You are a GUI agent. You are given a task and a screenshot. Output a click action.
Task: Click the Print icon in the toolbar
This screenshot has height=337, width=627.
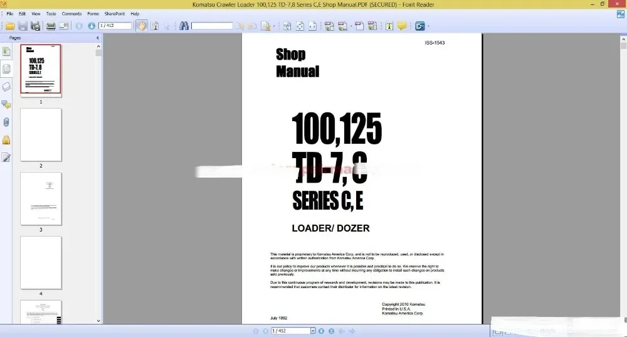tap(51, 26)
